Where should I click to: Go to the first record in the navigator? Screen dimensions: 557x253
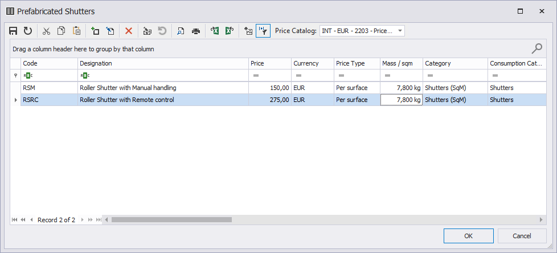point(15,219)
